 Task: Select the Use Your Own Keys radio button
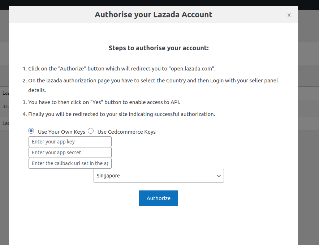[31, 131]
